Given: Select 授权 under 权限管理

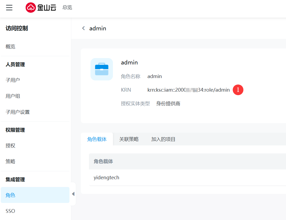Looking at the screenshot, I should [10, 146].
